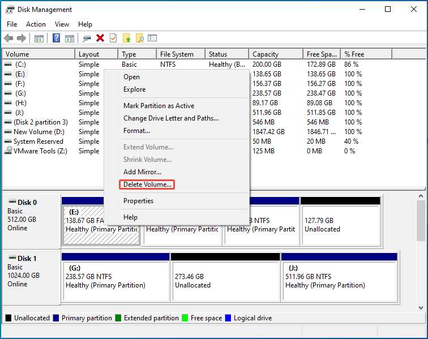
Task: Click the Back arrow toolbar icon
Action: [8, 38]
